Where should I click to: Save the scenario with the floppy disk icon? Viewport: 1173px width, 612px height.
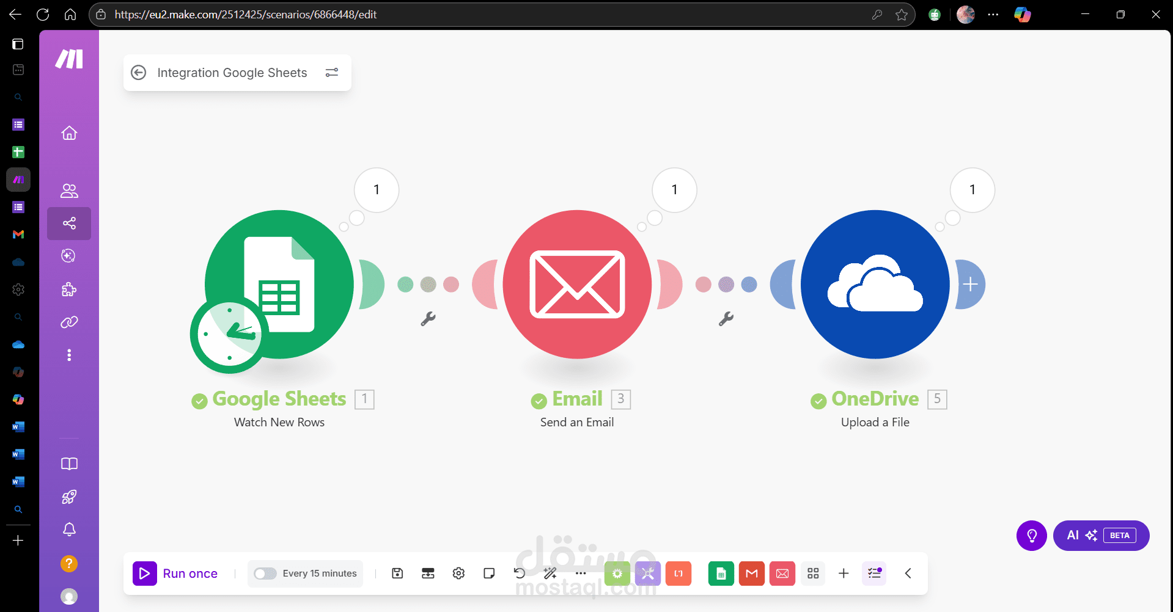(x=397, y=573)
